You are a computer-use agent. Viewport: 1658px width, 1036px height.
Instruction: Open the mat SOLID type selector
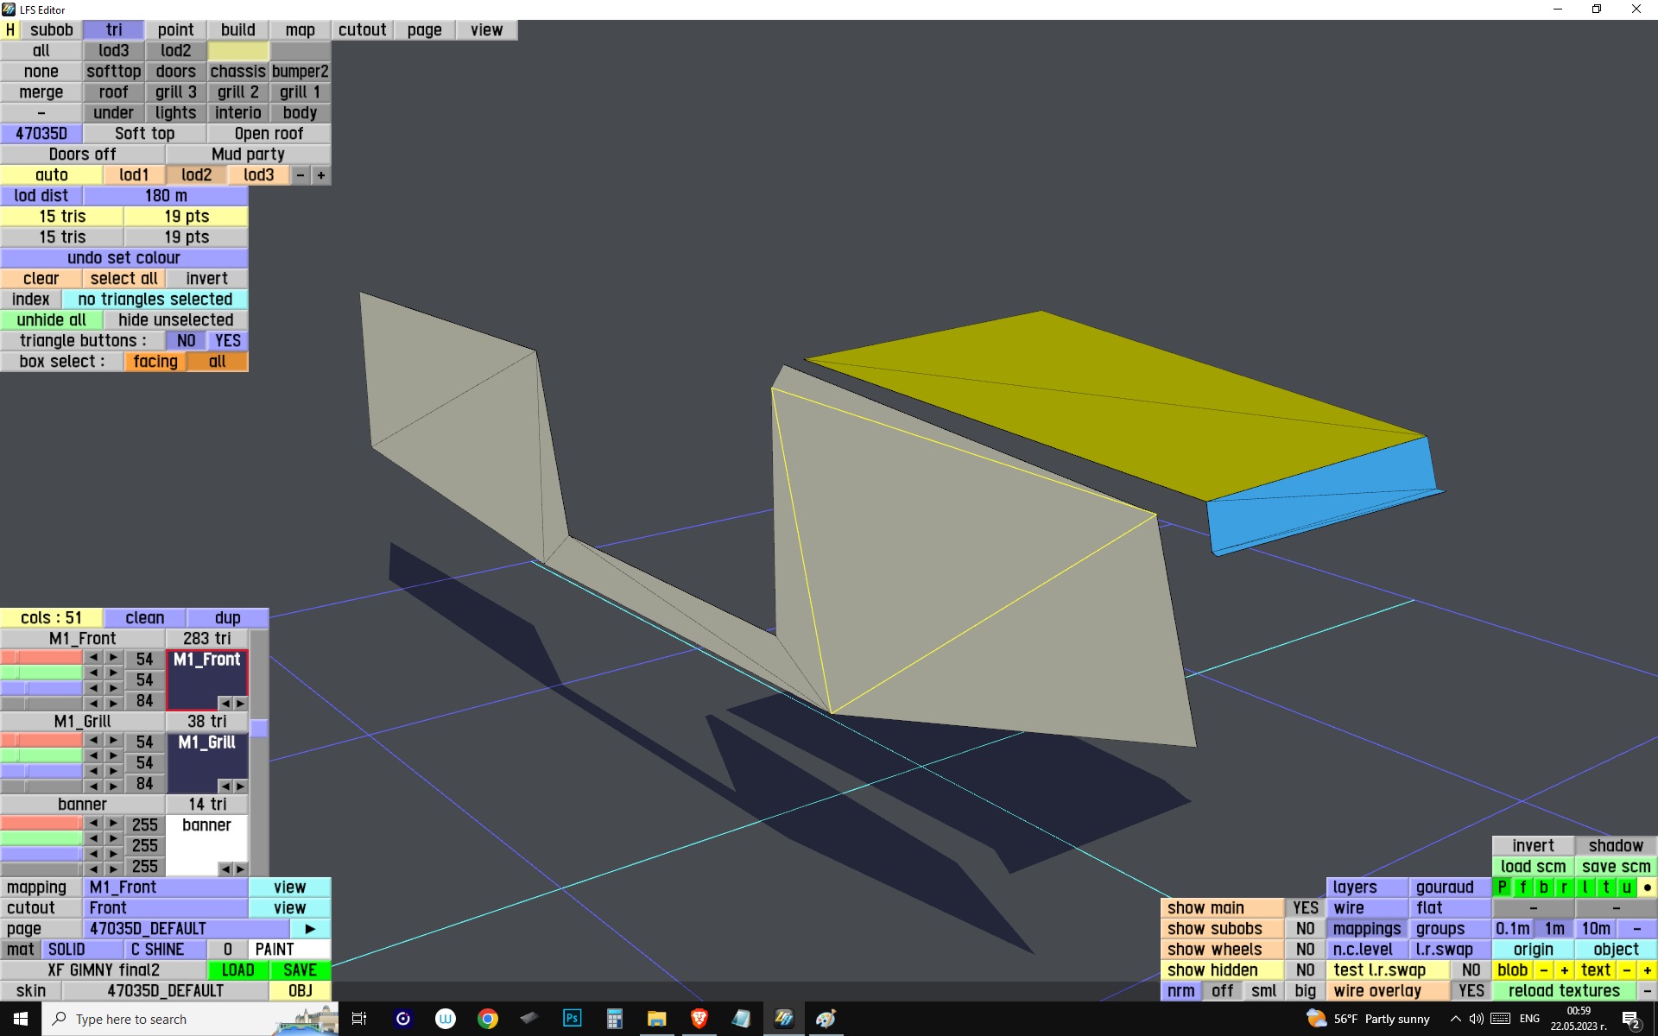pyautogui.click(x=66, y=950)
